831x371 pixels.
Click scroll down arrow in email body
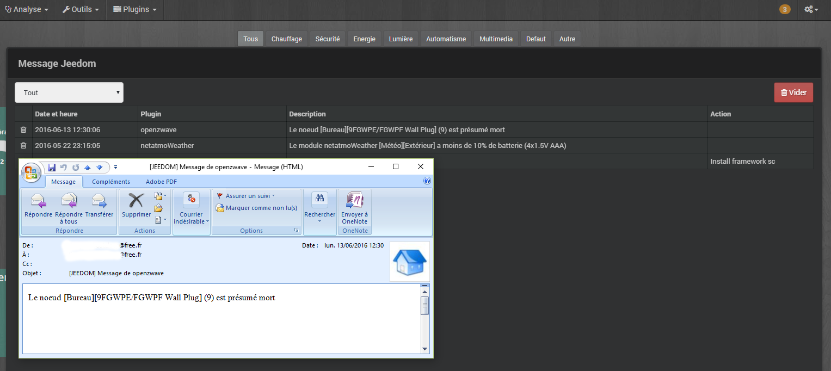(x=425, y=349)
